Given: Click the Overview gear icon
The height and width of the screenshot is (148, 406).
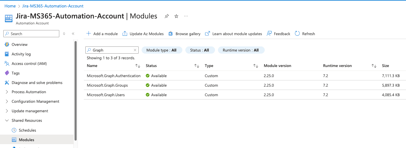Looking at the screenshot, I should pos(7,44).
